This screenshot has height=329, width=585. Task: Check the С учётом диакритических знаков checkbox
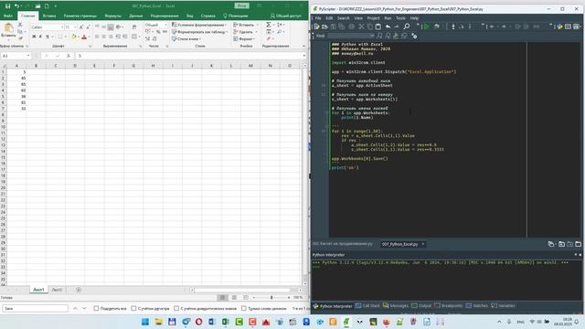tap(176, 309)
